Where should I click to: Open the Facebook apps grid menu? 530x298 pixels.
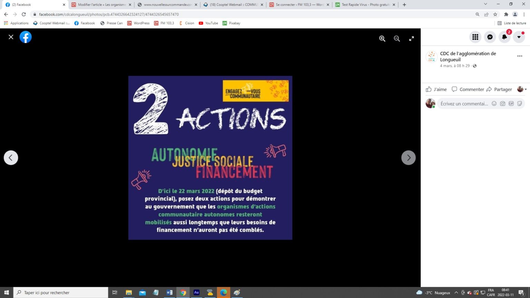click(475, 37)
